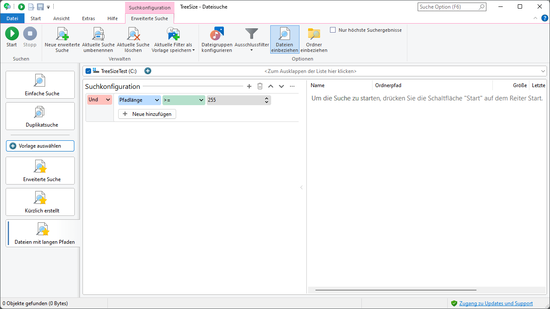The width and height of the screenshot is (550, 309).
Task: Open the Ausschlussfilter dropdown
Action: pyautogui.click(x=252, y=39)
